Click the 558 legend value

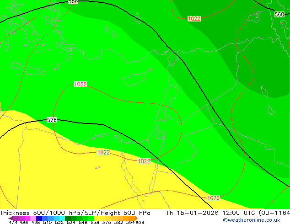click(95, 222)
